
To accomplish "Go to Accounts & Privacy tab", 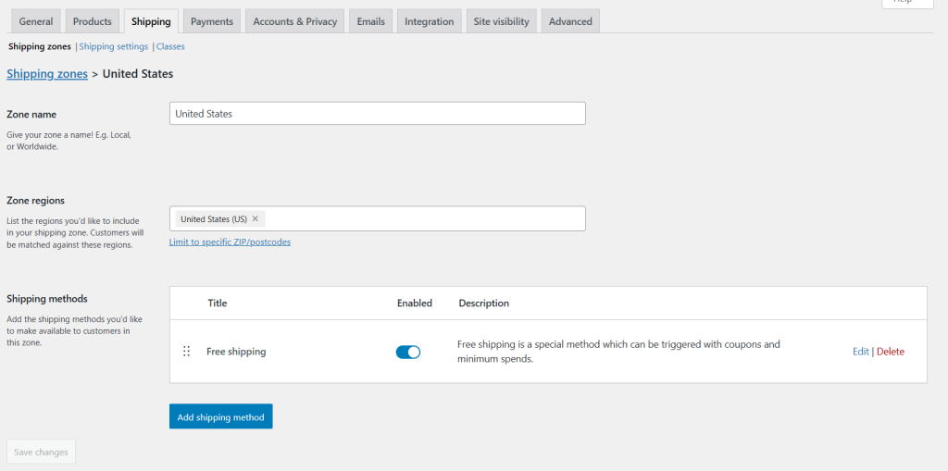I will 295,21.
